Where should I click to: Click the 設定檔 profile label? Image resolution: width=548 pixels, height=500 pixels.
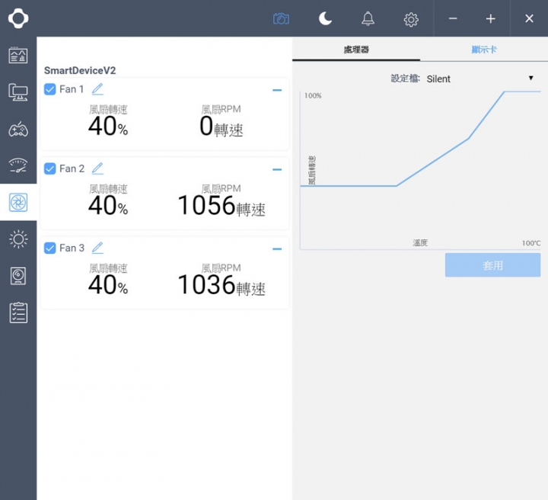(x=406, y=79)
